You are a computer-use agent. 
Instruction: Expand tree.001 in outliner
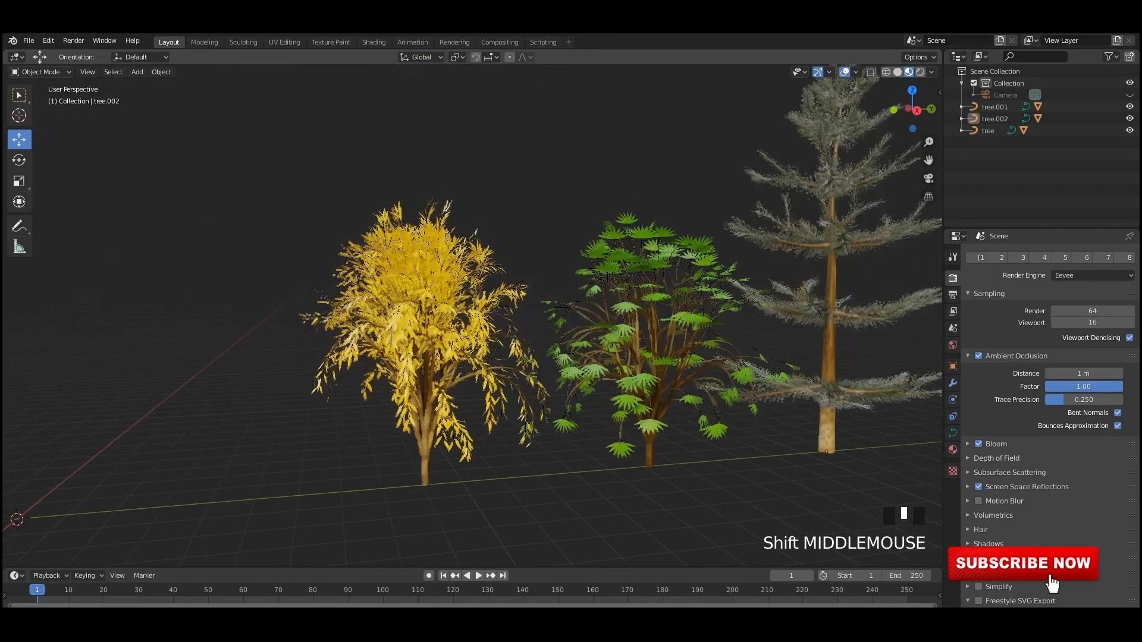pos(962,107)
